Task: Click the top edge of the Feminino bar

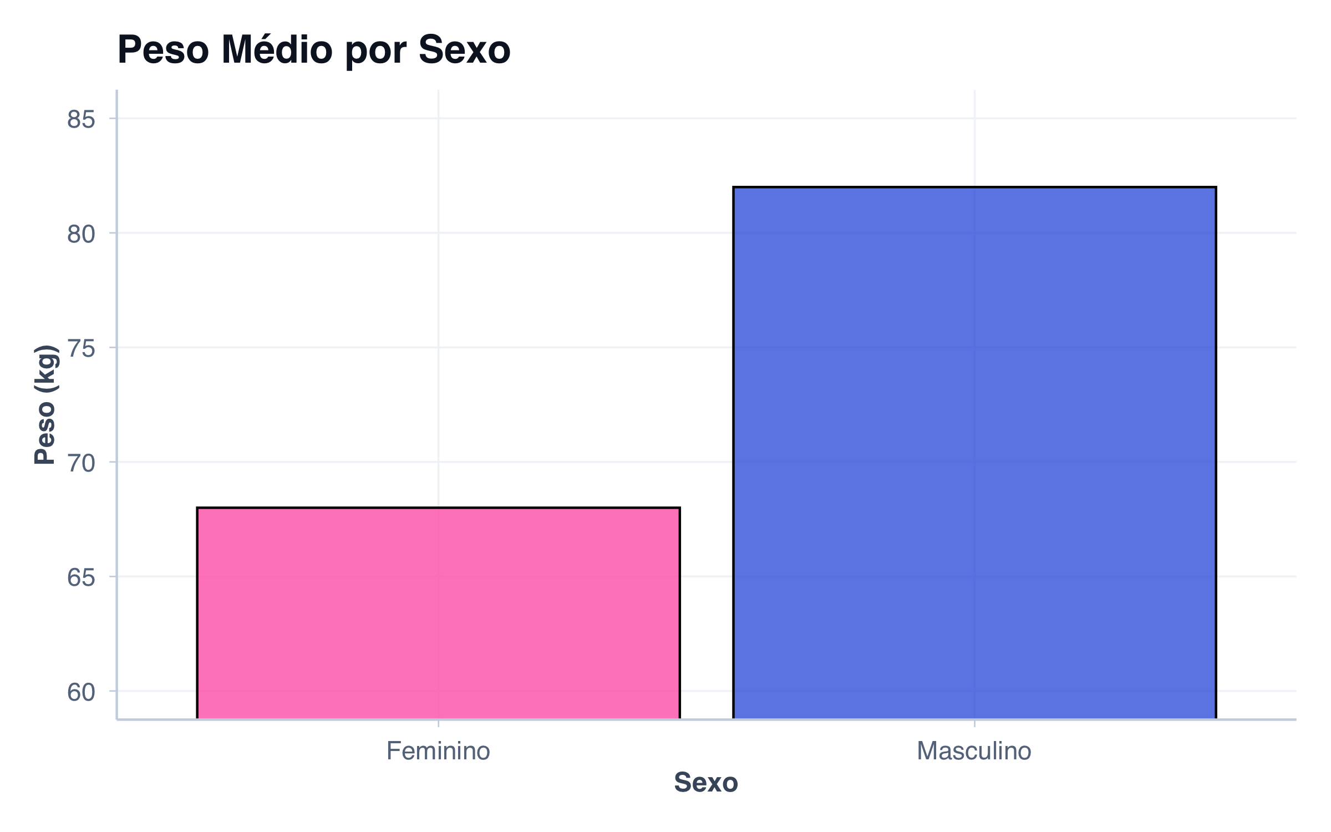Action: [438, 508]
